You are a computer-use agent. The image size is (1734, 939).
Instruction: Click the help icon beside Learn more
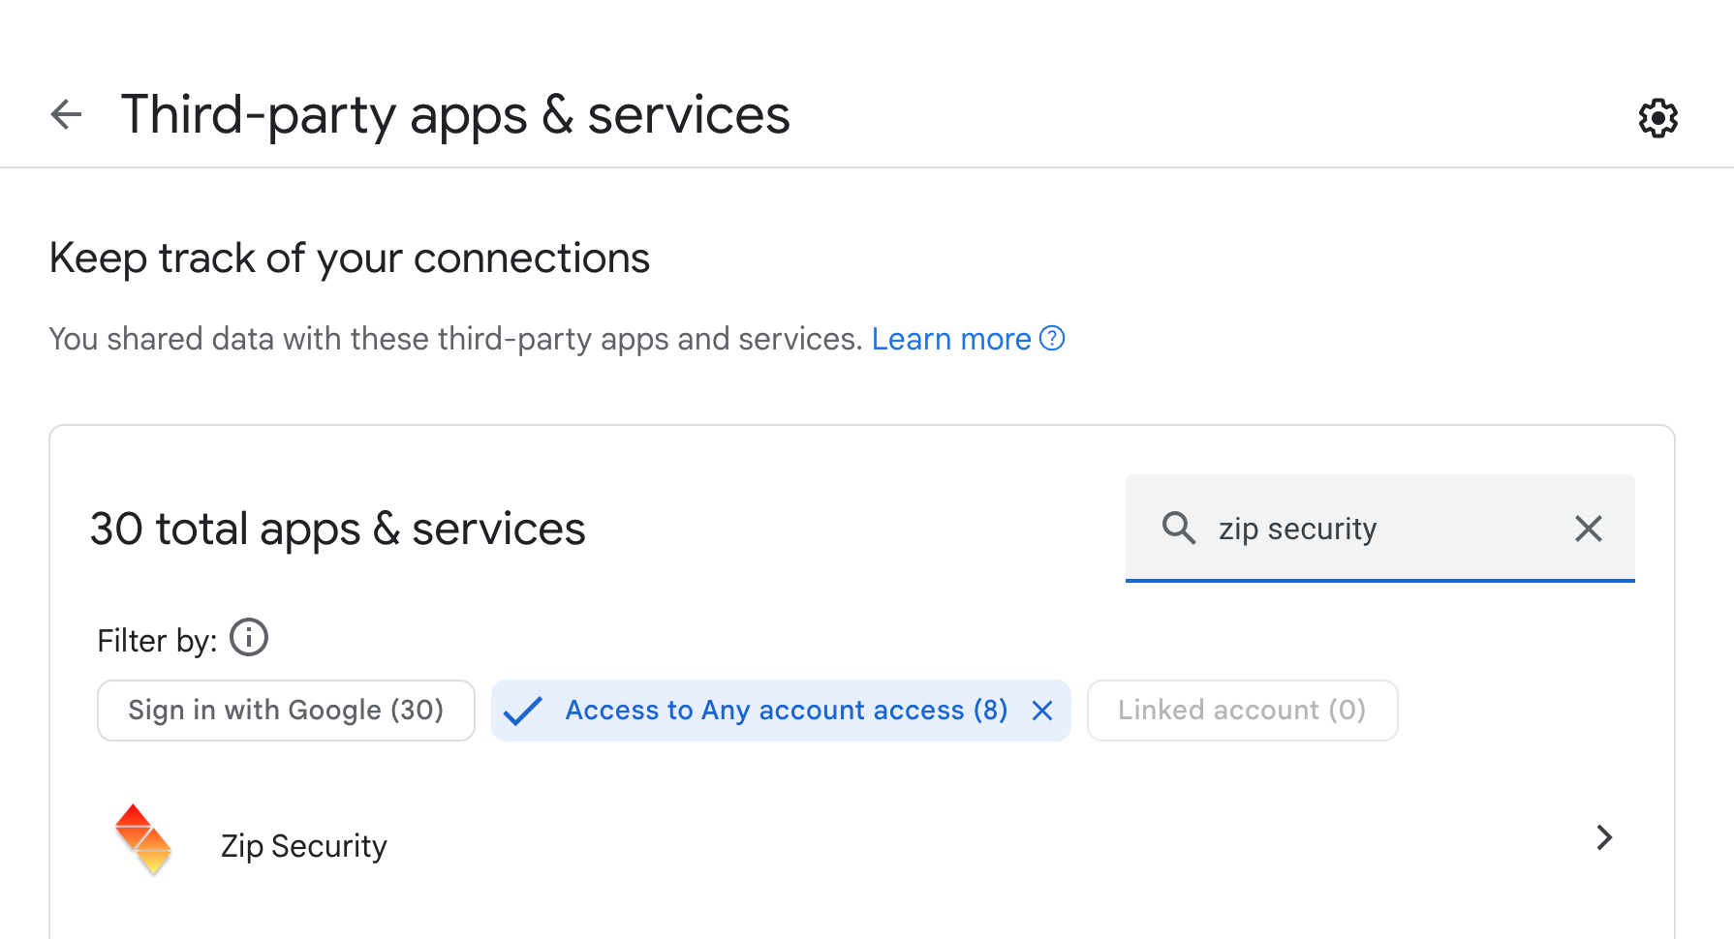pos(1052,339)
